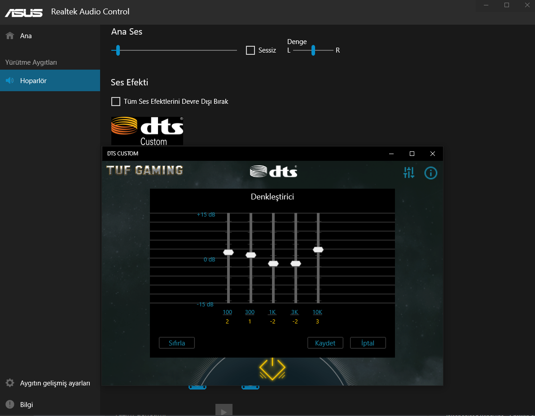This screenshot has width=535, height=416.
Task: Maximize the DTS CUSTOM window
Action: [x=412, y=154]
